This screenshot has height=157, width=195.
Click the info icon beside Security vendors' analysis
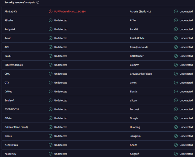coord(38,2)
